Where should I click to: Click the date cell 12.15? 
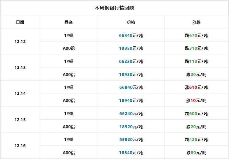click(20, 120)
